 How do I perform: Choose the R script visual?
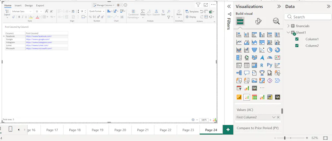coord(262,65)
